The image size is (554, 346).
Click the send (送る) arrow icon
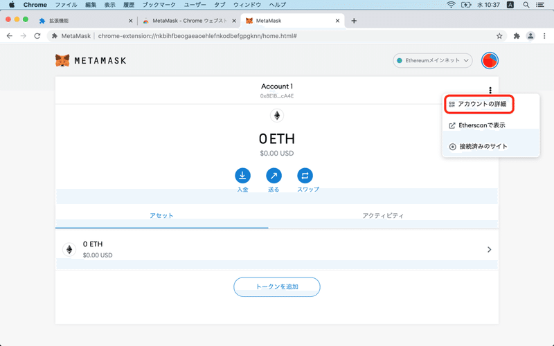274,176
